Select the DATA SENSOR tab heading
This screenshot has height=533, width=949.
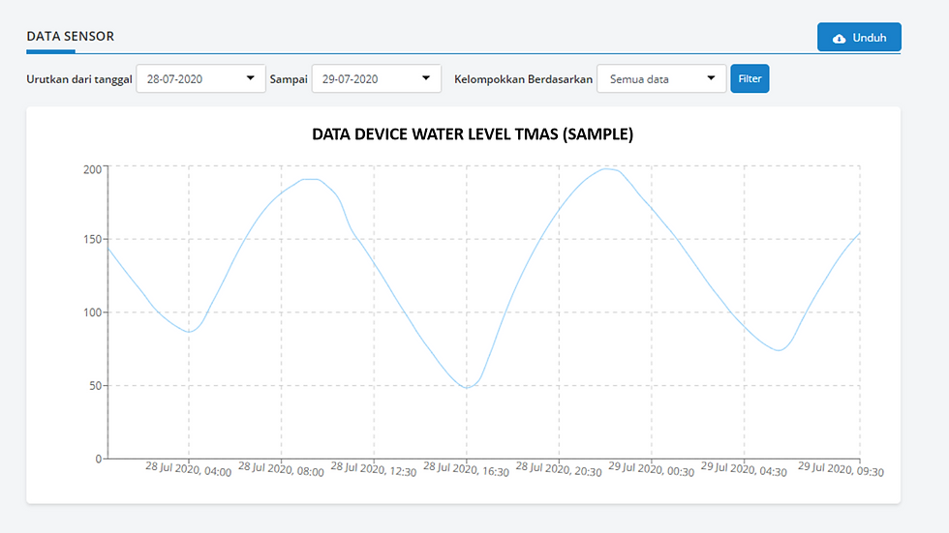[70, 36]
